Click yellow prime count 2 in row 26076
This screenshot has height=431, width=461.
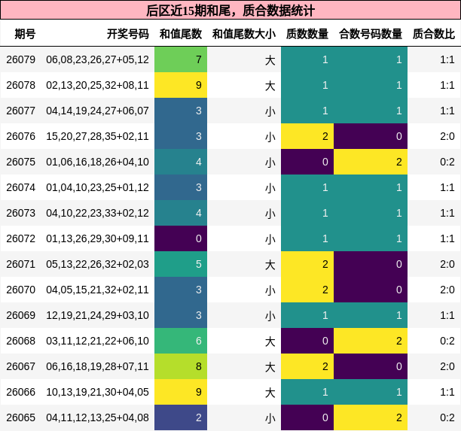[307, 136]
